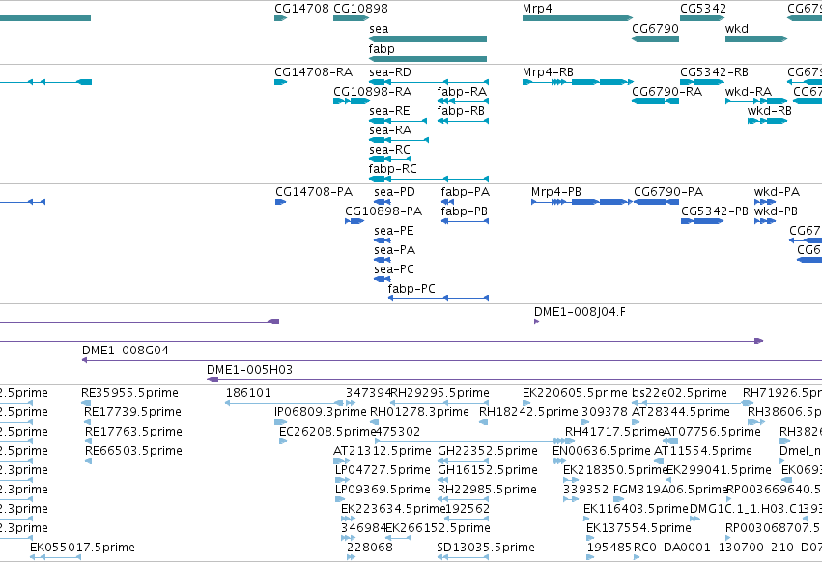This screenshot has width=822, height=562.
Task: Select protein CG5342-PB
Action: click(x=715, y=211)
